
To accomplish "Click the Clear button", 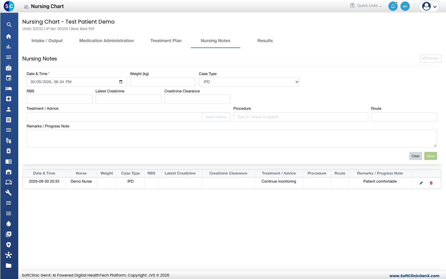I will pyautogui.click(x=415, y=156).
